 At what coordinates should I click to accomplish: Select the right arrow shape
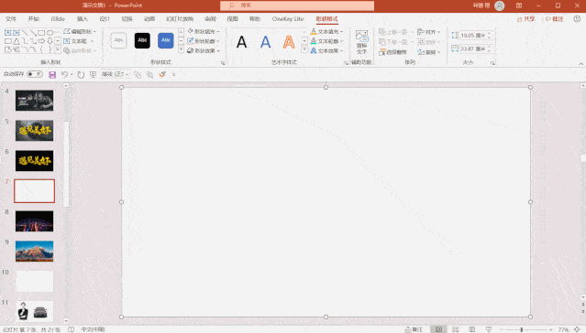point(41,41)
